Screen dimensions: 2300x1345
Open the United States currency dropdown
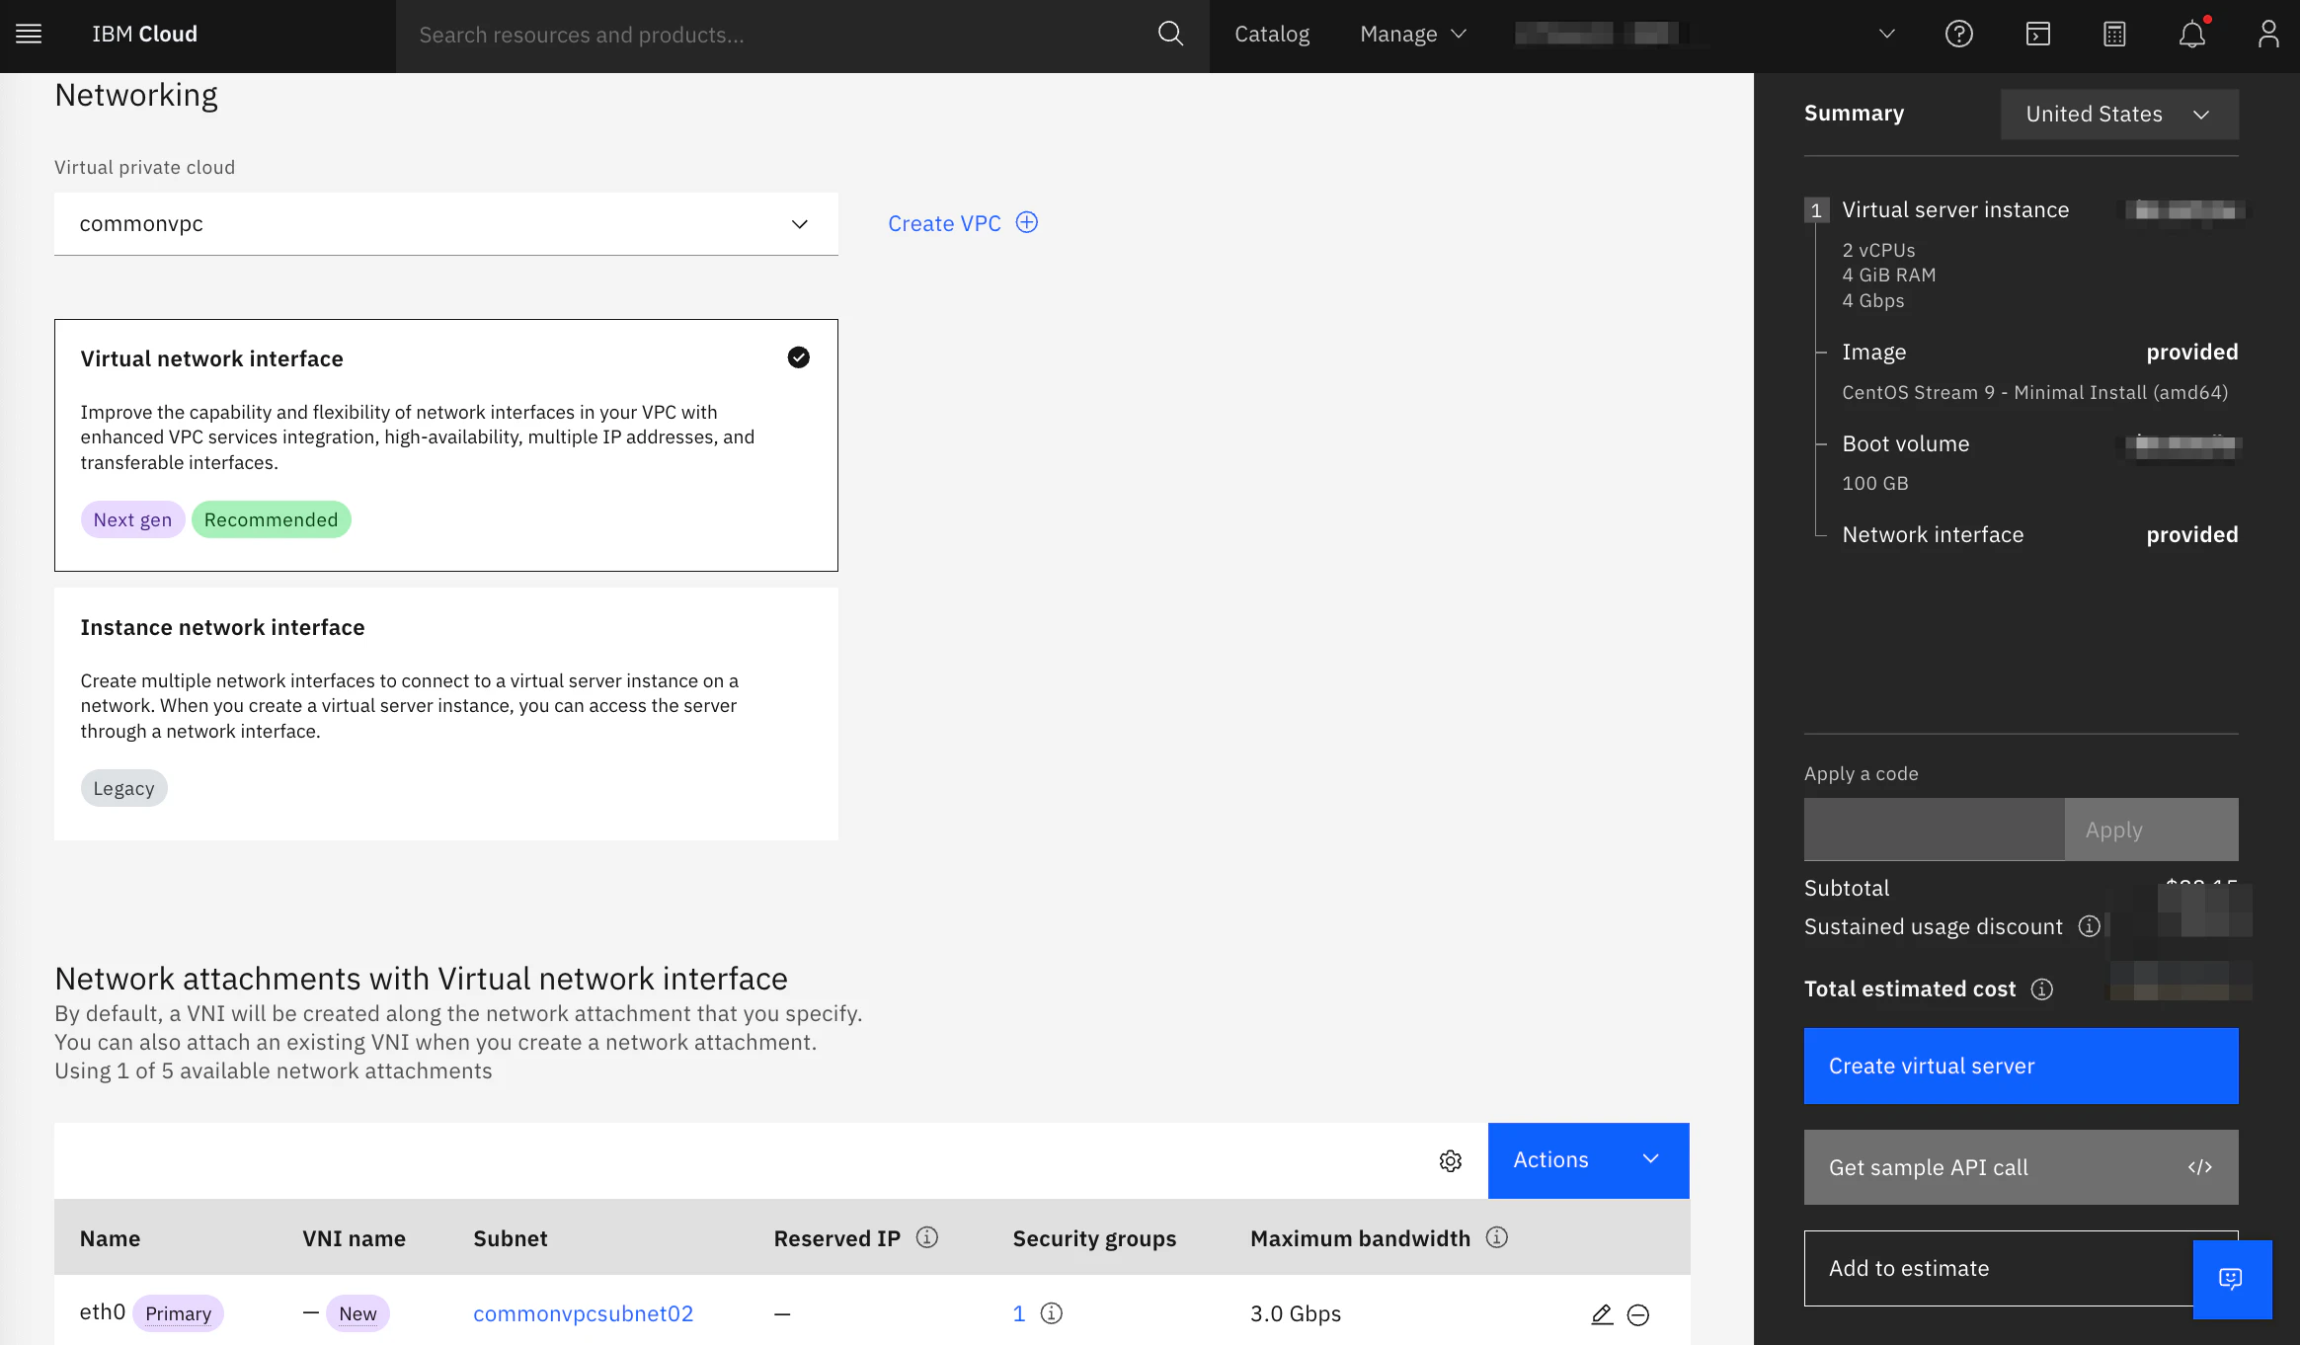pyautogui.click(x=2118, y=115)
